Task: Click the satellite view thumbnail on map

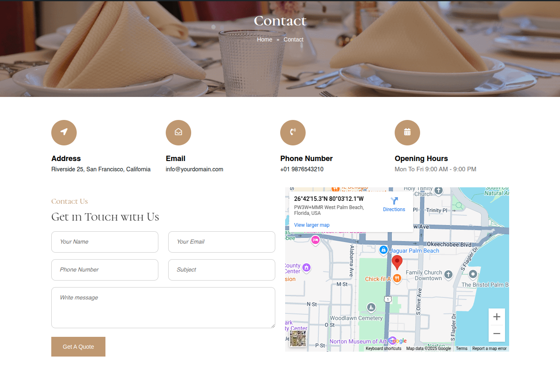Action: [298, 339]
